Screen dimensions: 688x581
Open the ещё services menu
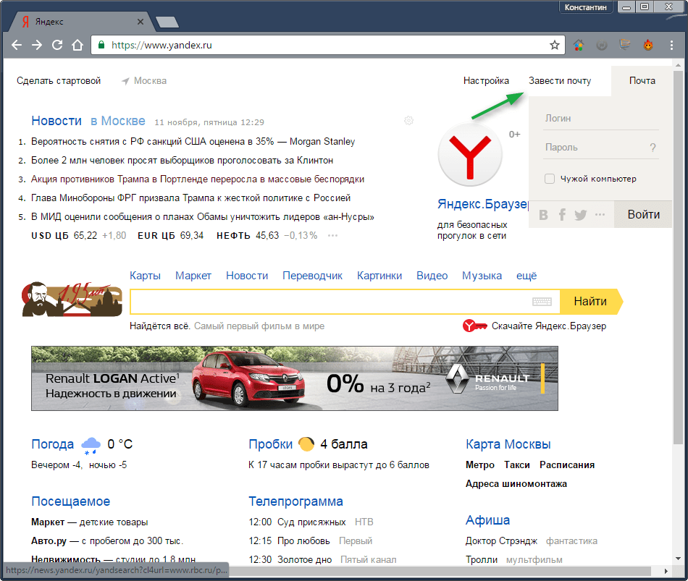527,276
